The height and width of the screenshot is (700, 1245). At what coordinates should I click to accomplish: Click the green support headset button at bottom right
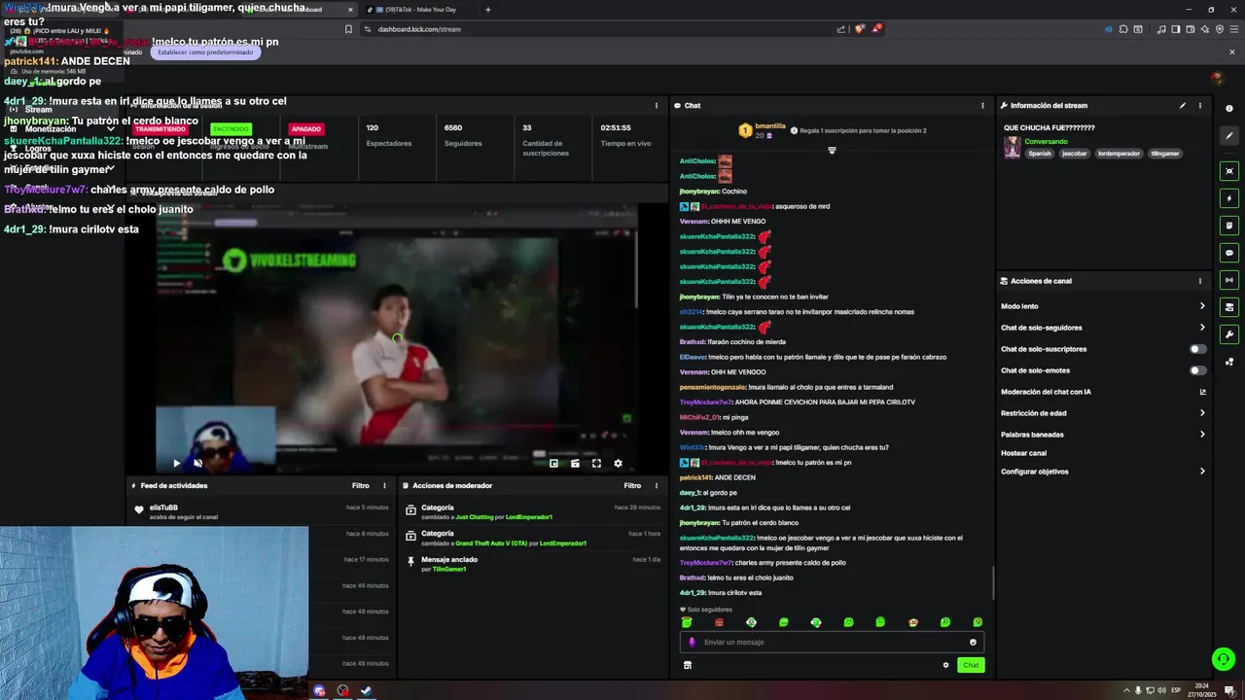click(1224, 659)
